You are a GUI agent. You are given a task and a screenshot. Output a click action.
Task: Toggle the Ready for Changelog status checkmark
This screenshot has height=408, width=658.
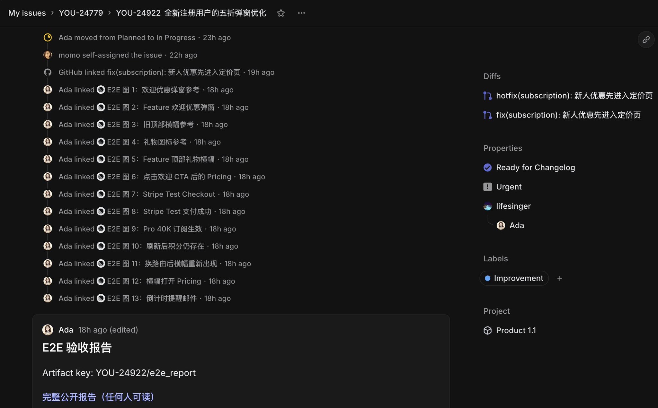click(487, 168)
